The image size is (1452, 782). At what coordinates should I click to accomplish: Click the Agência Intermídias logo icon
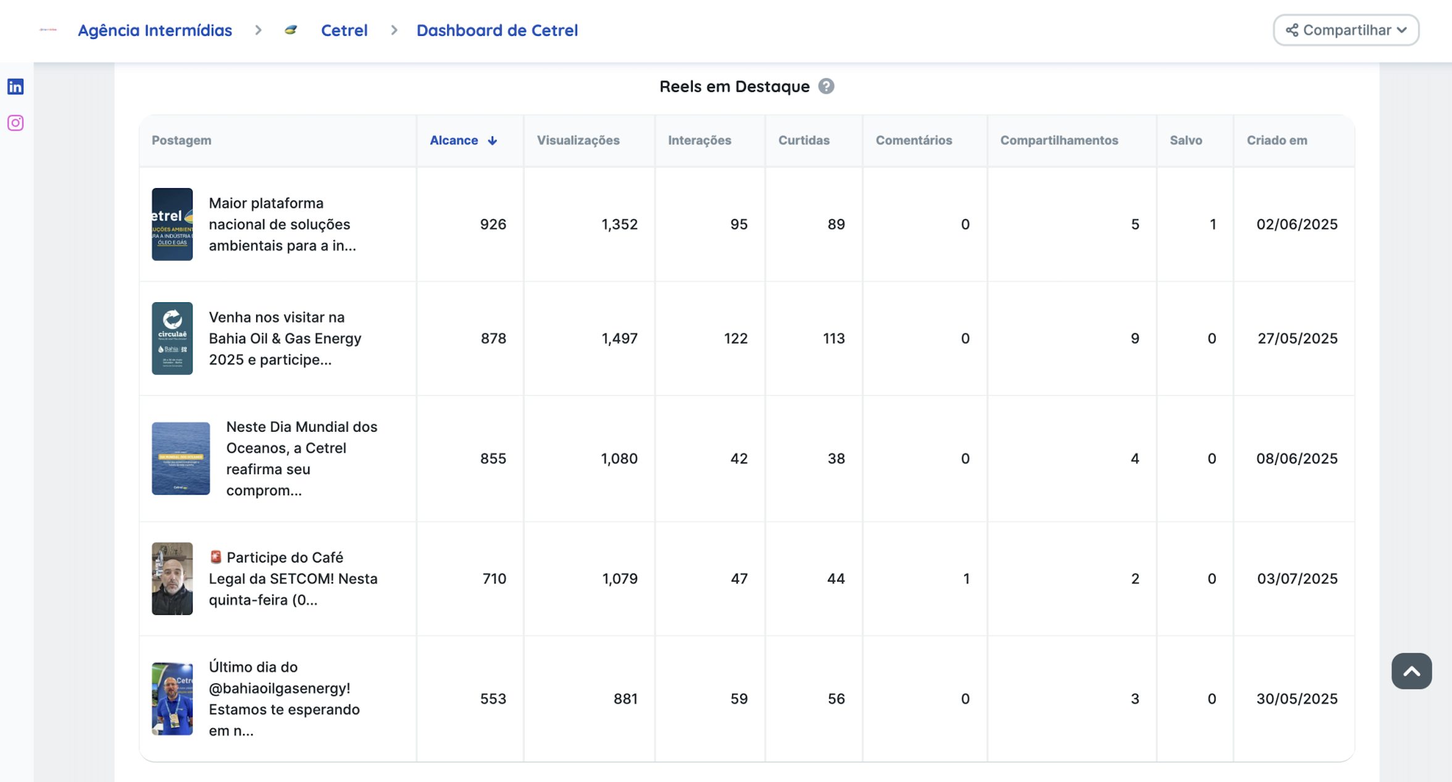coord(48,30)
